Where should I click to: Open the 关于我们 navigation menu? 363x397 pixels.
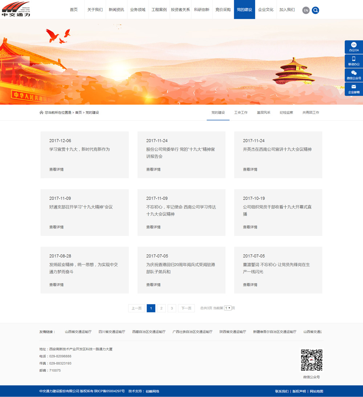(95, 10)
